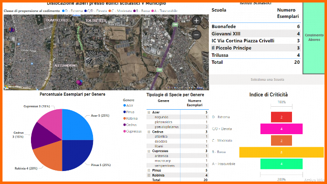This screenshot has width=327, height=184.
Task: Open the Censimento Arboreo button
Action: [x=313, y=38]
